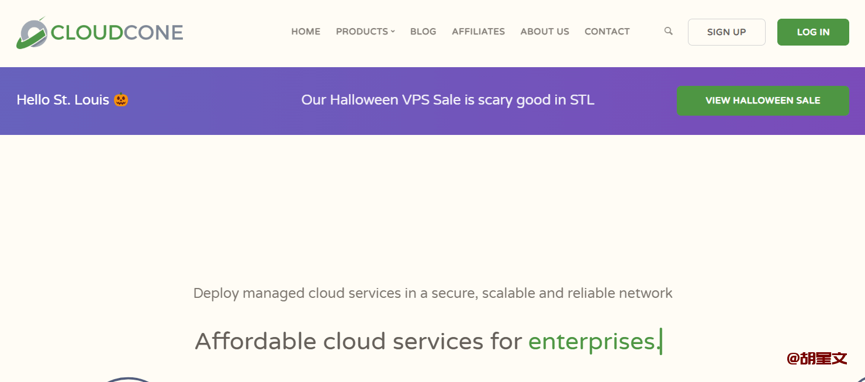
Task: Open the ABOUT US page
Action: (x=545, y=32)
